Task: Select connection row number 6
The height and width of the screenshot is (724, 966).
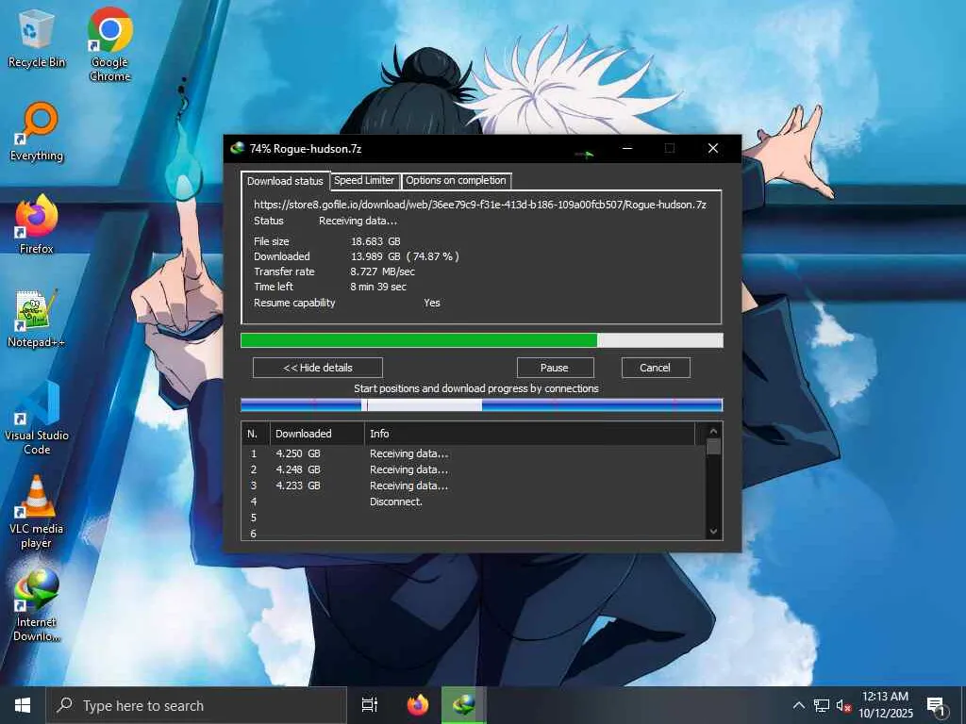Action: [x=474, y=534]
